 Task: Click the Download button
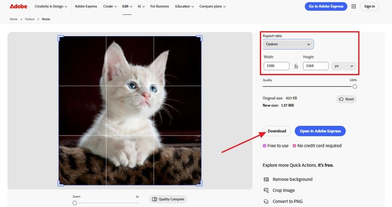[x=277, y=131]
